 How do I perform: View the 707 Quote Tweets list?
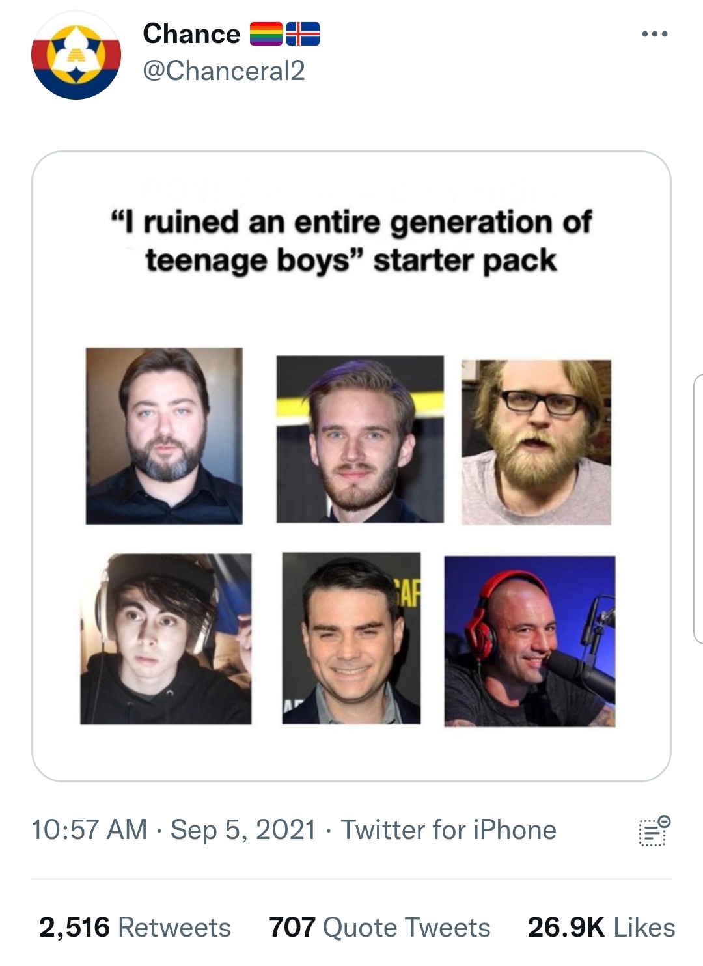coord(379,928)
